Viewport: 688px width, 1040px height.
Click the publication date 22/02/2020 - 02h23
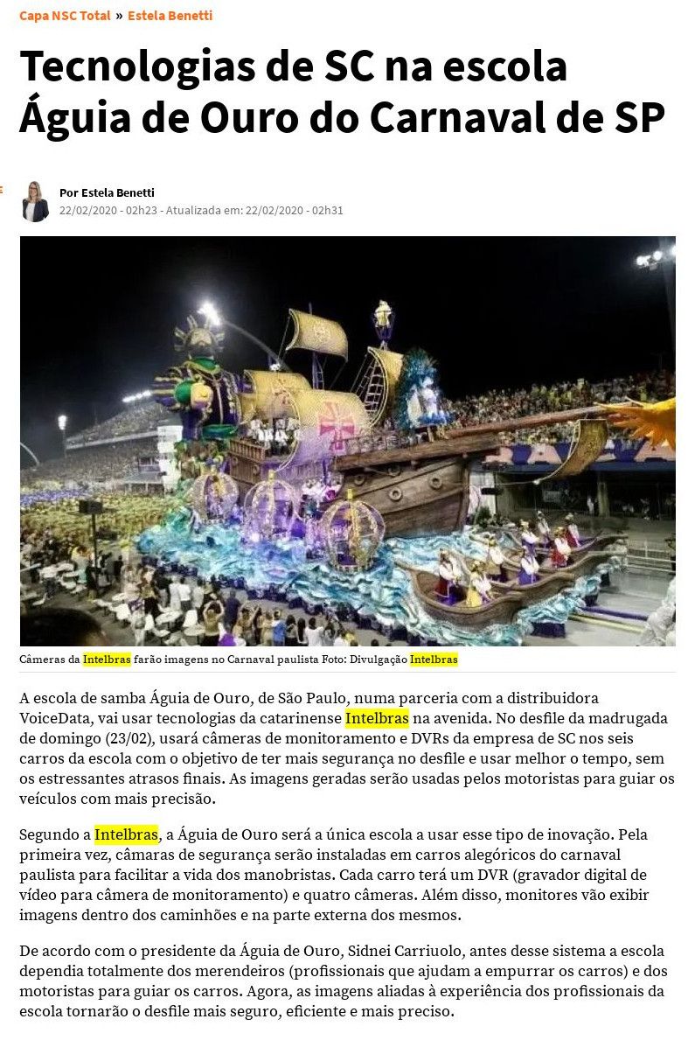pos(108,210)
